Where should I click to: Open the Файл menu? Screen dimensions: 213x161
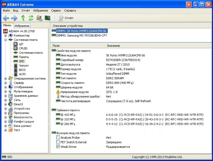point(6,11)
